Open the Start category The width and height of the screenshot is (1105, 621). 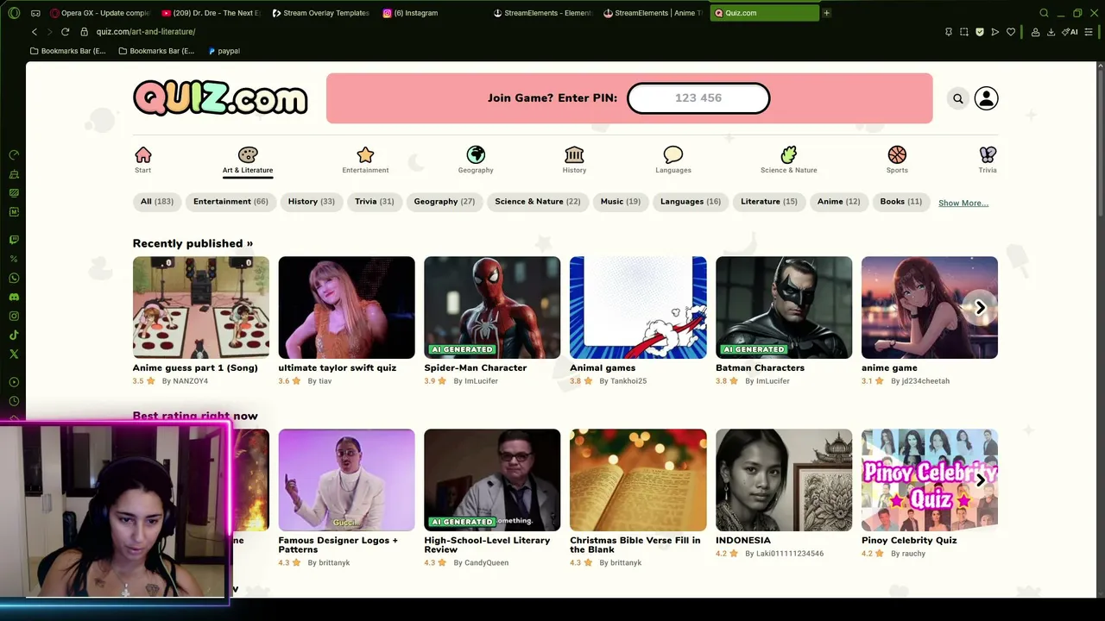[143, 160]
